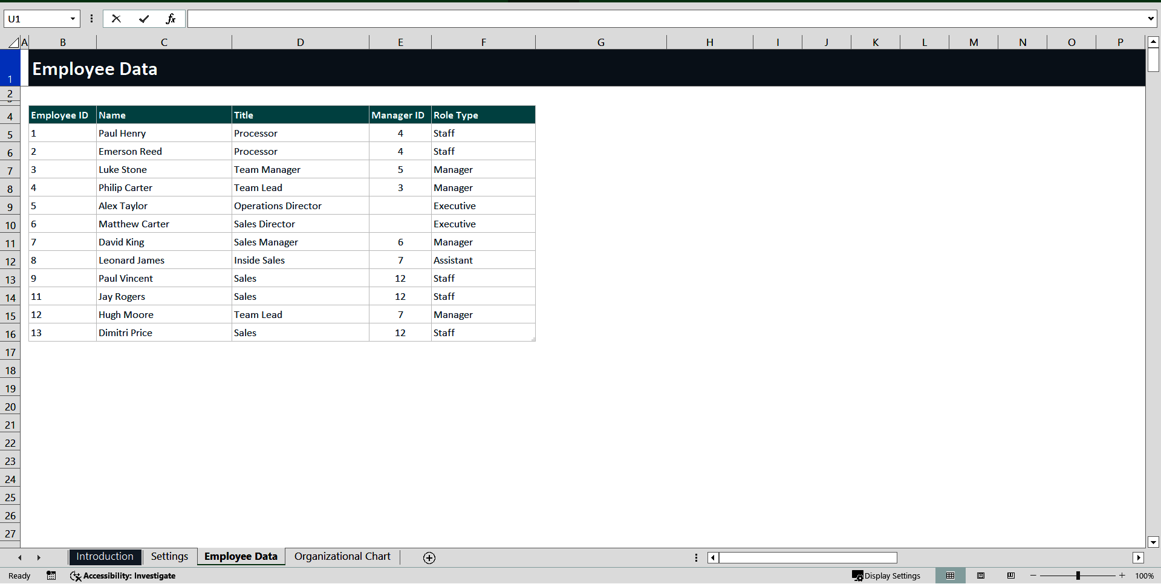Click the Cancel (X) icon in formula bar
The height and width of the screenshot is (584, 1161).
pyautogui.click(x=116, y=19)
